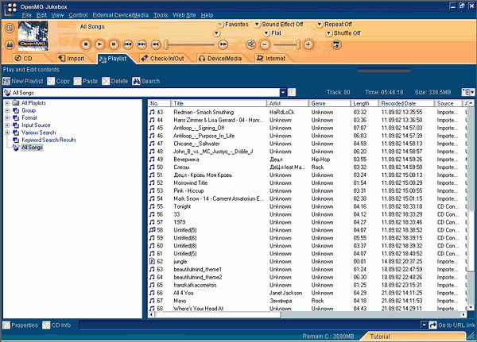
Task: Expand the Various Search tree node
Action: [x=7, y=133]
